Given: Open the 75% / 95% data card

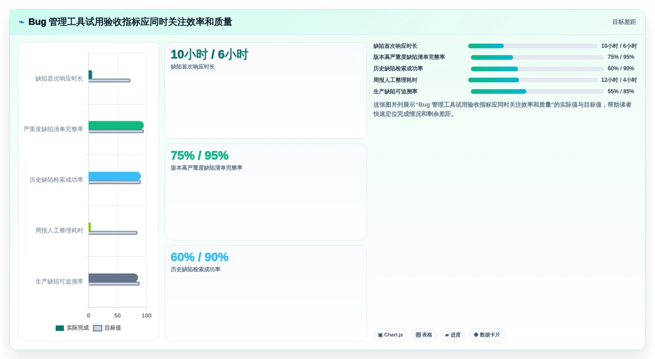Looking at the screenshot, I should coord(265,192).
